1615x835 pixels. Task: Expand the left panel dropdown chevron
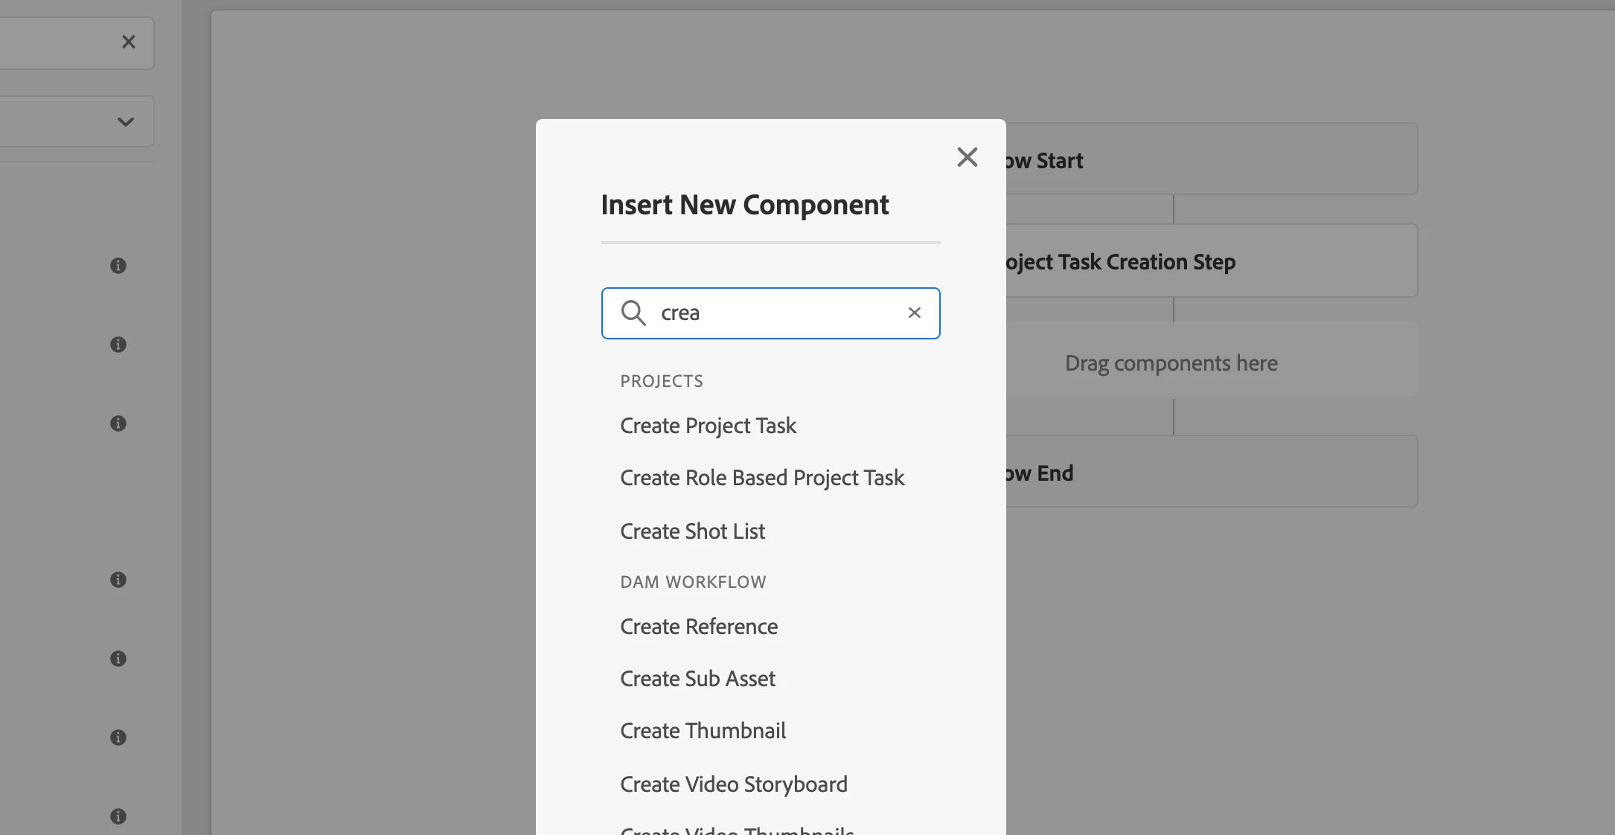(x=126, y=121)
